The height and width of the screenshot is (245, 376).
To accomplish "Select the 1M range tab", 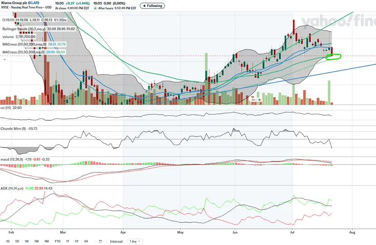I will point(27,241).
